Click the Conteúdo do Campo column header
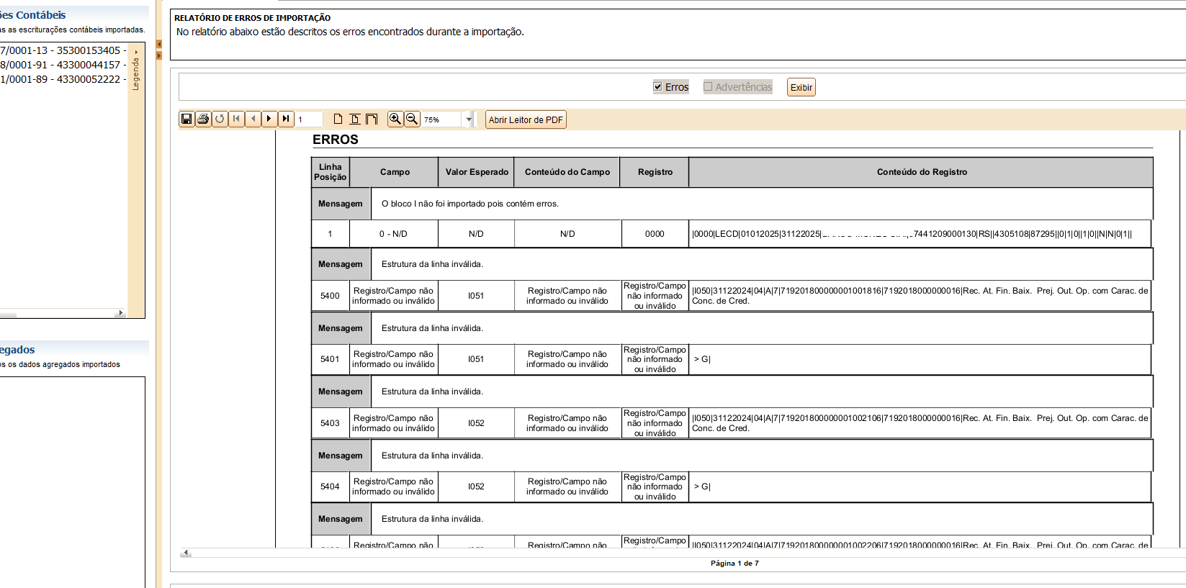1186x588 pixels. click(567, 172)
